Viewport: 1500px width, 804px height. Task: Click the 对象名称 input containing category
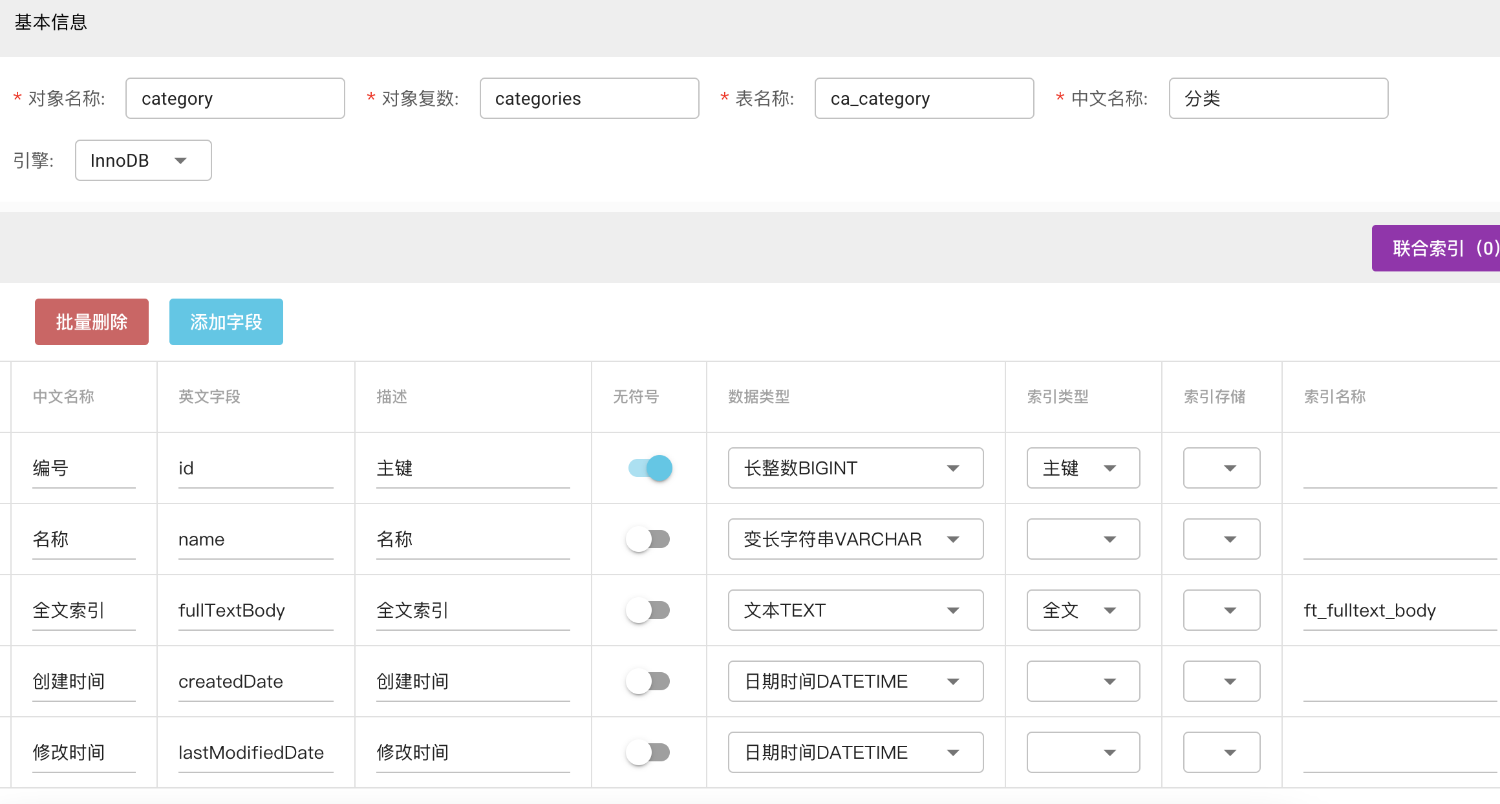(235, 98)
